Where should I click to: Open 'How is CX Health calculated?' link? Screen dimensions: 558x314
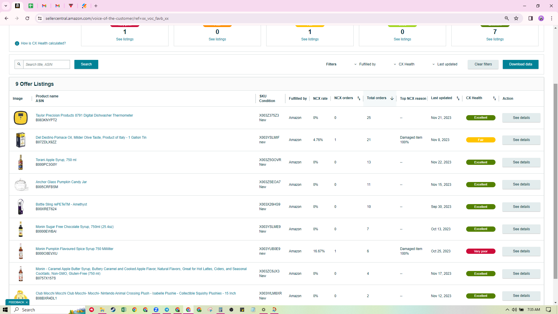pos(43,43)
